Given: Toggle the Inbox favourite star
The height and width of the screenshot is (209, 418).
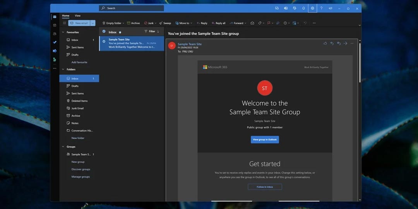Looking at the screenshot, I should click(120, 32).
